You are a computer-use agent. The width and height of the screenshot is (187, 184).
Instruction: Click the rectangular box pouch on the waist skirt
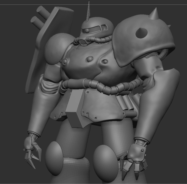tap(76, 108)
